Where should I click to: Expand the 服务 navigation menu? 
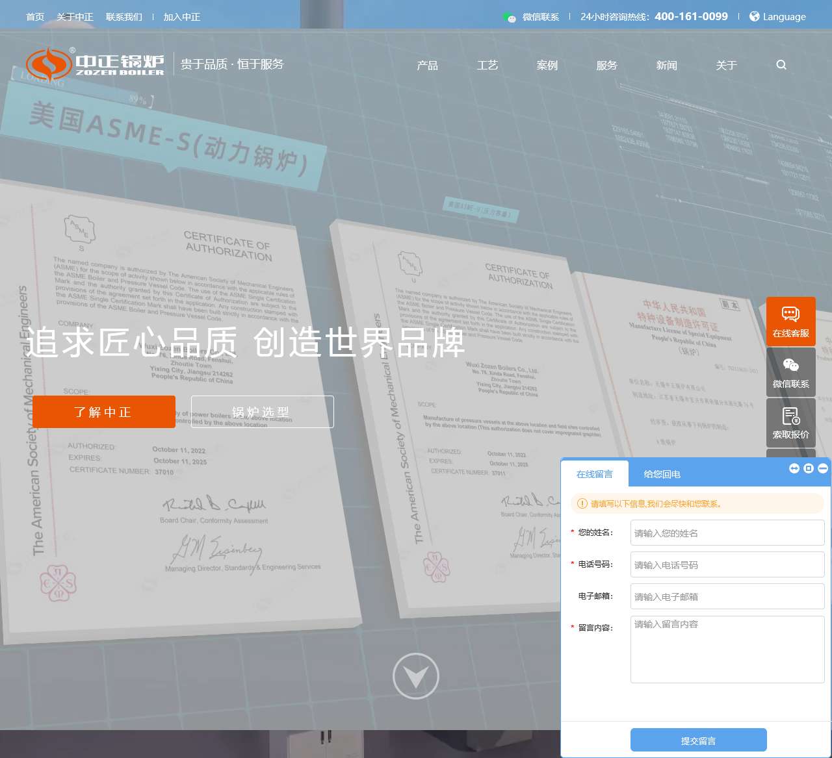coord(606,66)
